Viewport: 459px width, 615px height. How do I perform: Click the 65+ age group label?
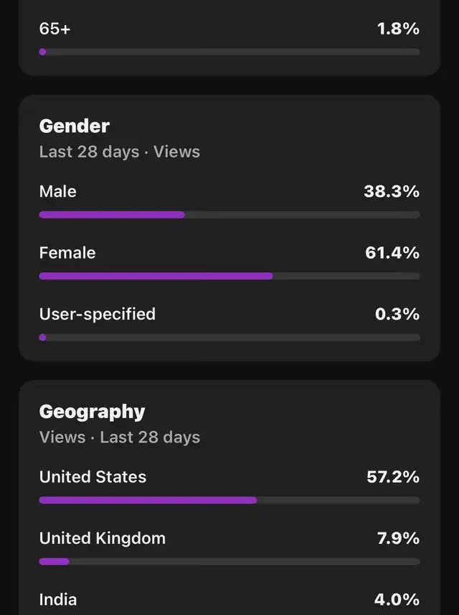point(55,29)
